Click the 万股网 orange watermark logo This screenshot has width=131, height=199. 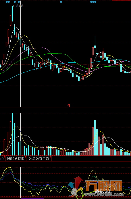click(104, 186)
